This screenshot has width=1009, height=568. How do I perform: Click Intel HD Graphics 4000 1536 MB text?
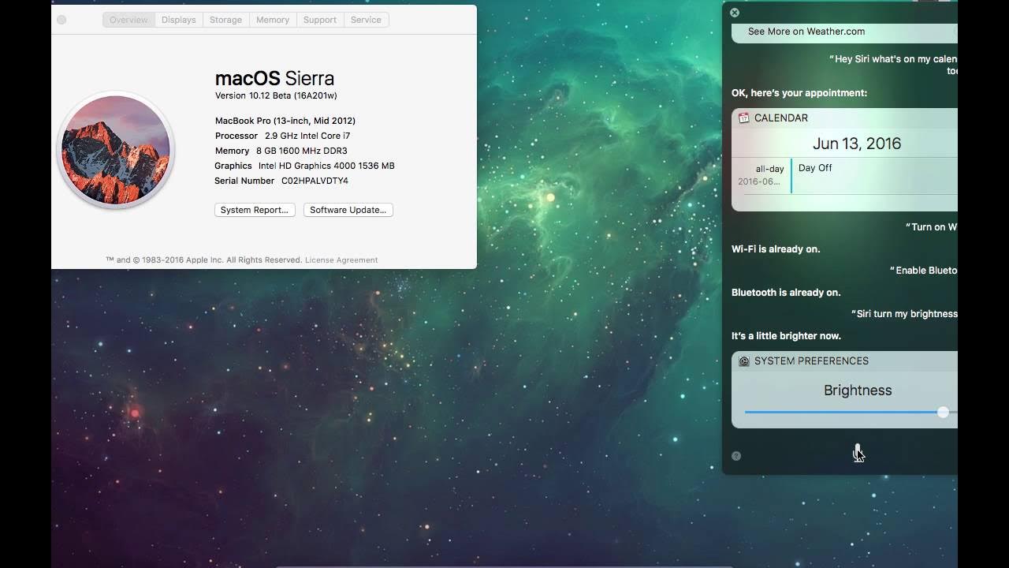(x=326, y=166)
